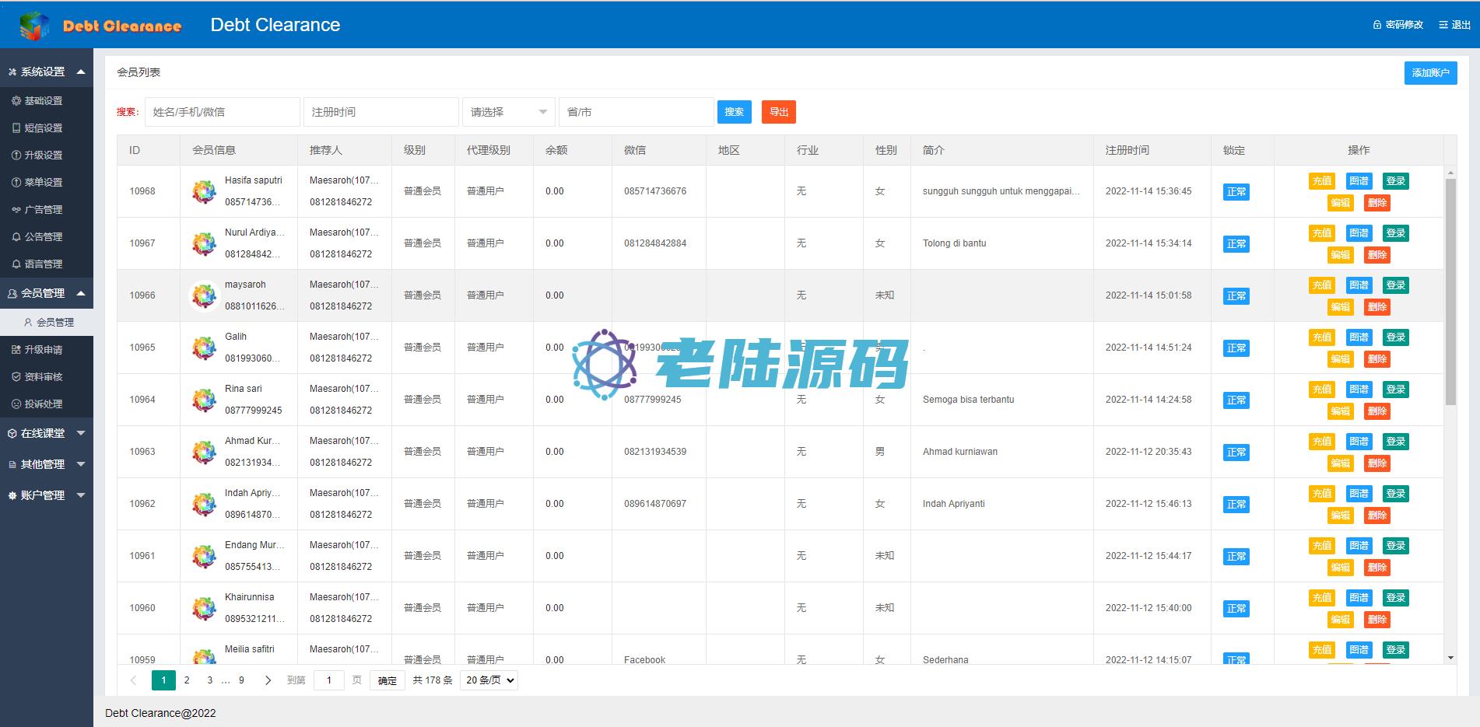Click avatar of member Hasifa saputri

coord(204,191)
